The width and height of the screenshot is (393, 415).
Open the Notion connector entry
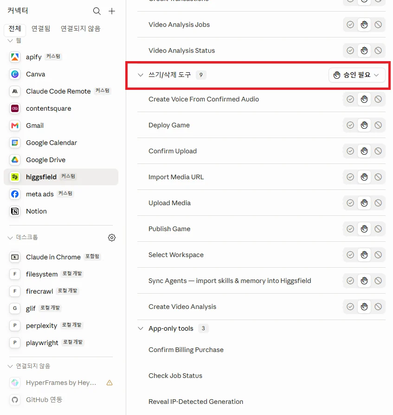61,211
